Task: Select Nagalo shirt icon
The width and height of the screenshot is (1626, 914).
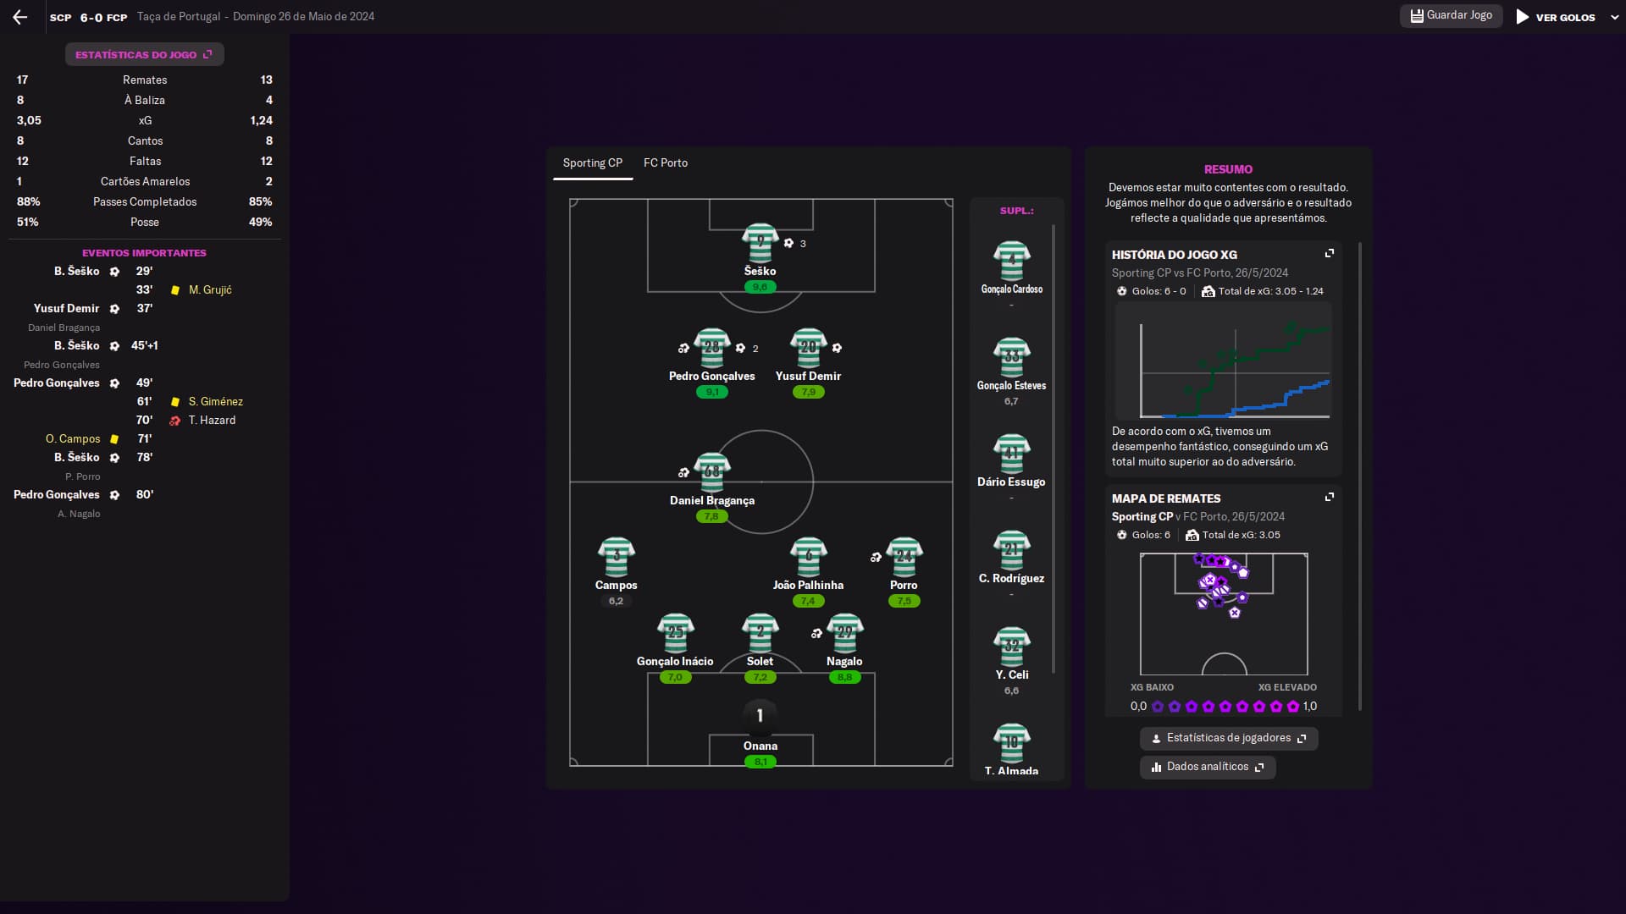Action: [844, 633]
